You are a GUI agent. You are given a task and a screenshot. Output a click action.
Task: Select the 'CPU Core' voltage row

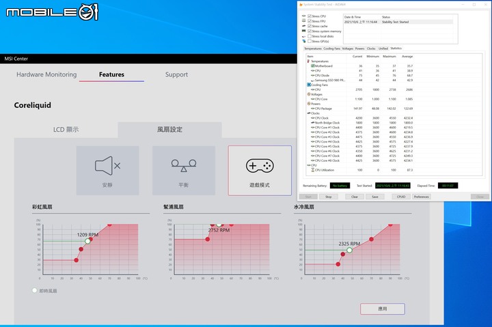361,99
